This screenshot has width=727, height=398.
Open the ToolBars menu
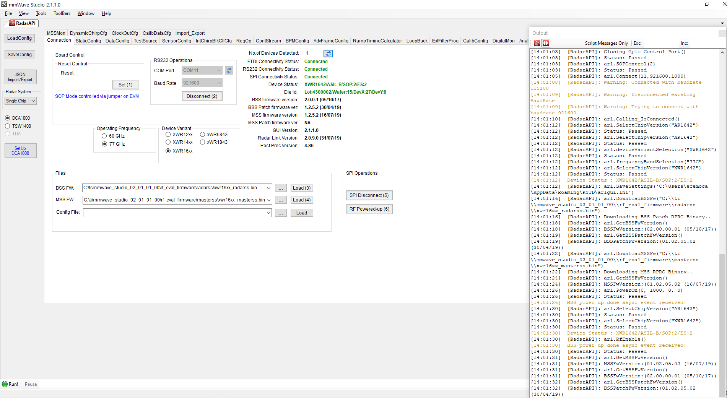coord(62,13)
